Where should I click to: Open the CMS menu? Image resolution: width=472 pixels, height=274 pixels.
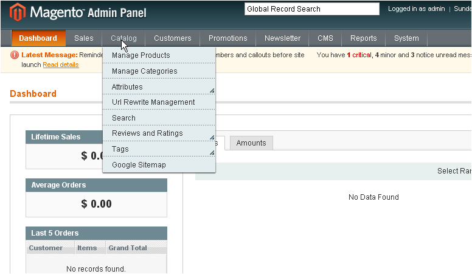coord(325,38)
